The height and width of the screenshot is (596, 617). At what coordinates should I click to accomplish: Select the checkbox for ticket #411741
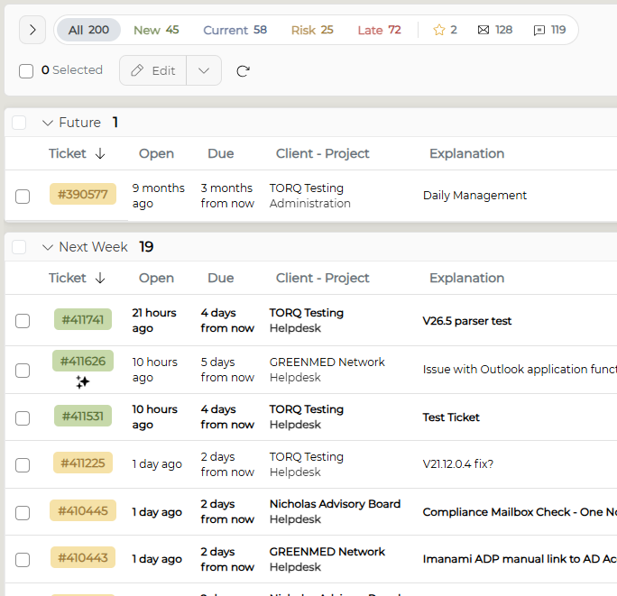pyautogui.click(x=23, y=321)
